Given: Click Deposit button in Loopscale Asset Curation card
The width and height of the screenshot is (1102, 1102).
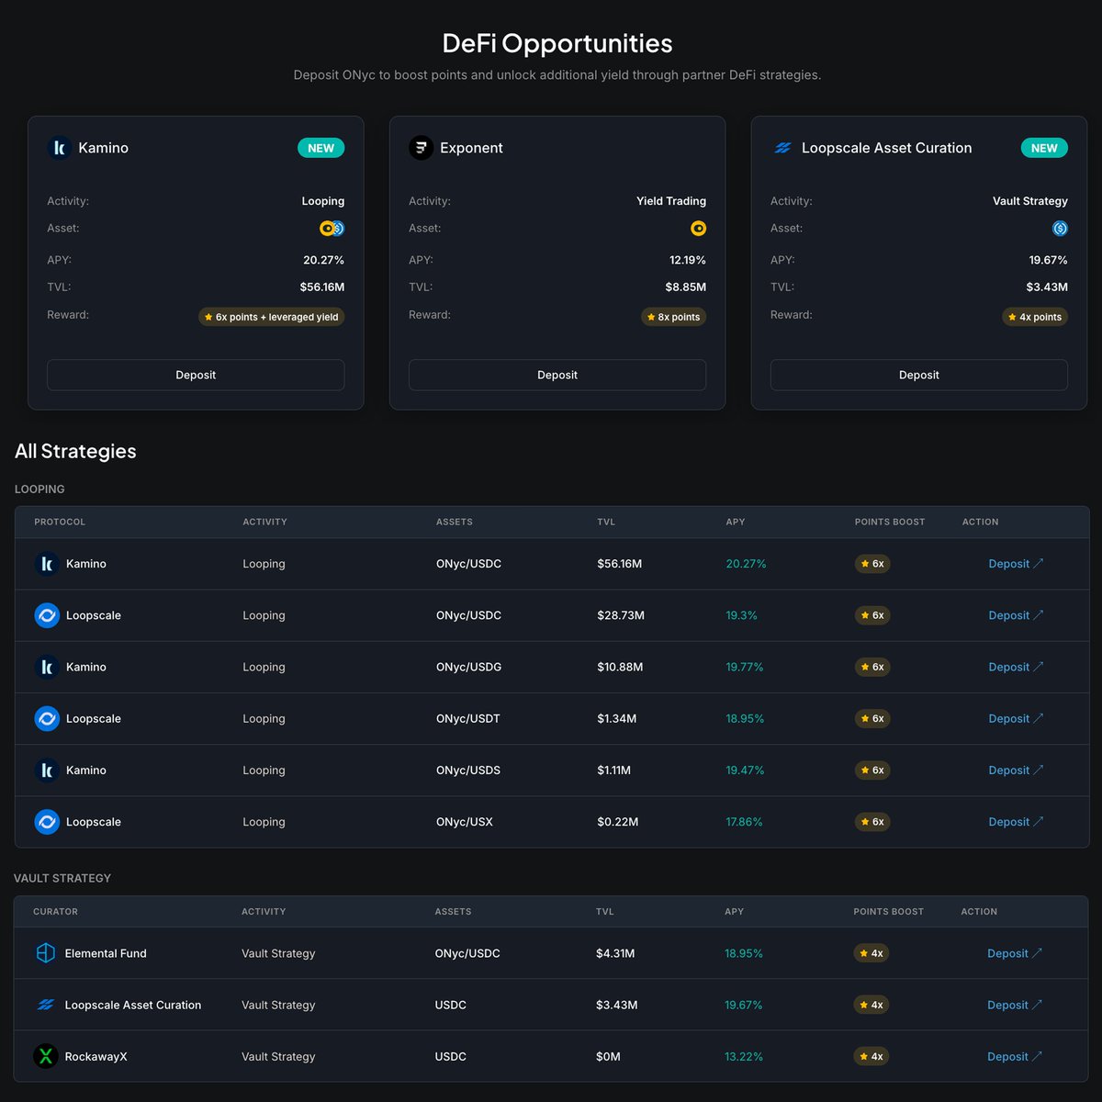Looking at the screenshot, I should coord(919,375).
